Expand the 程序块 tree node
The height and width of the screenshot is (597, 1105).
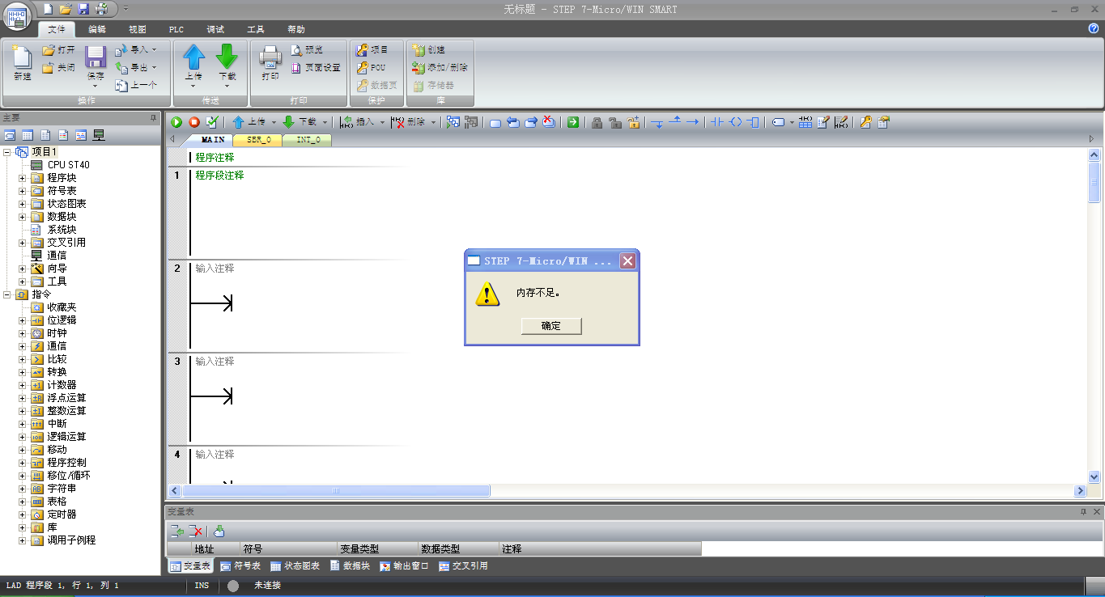[x=23, y=178]
